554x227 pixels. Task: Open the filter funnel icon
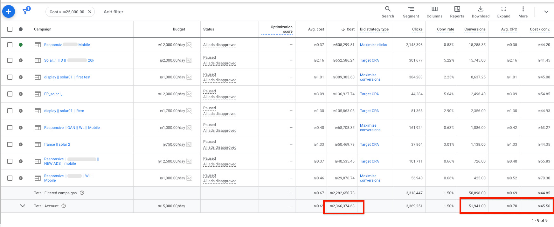click(25, 12)
